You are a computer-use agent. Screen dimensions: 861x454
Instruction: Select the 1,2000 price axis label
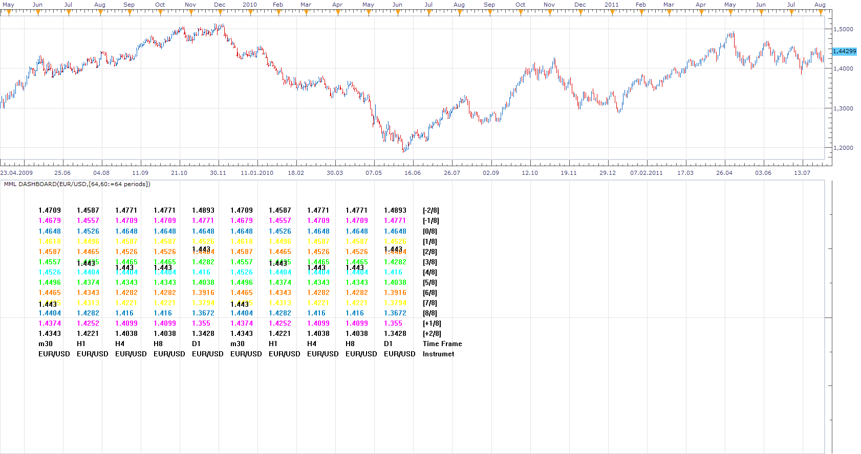[x=844, y=148]
